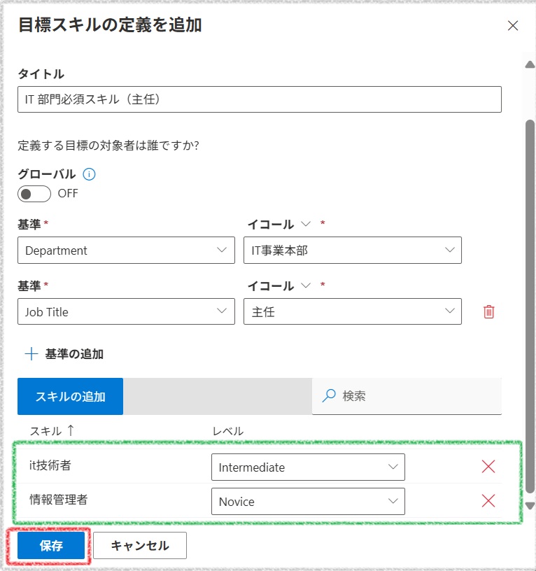
Task: Click into the 検索 search field
Action: click(x=407, y=396)
